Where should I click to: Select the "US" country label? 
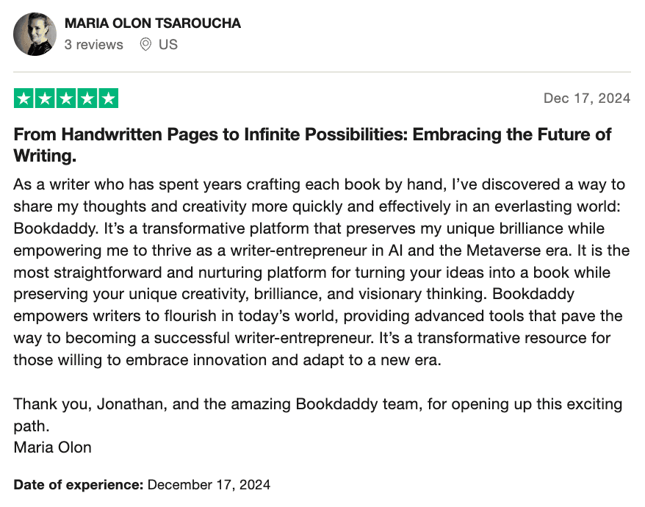point(168,45)
